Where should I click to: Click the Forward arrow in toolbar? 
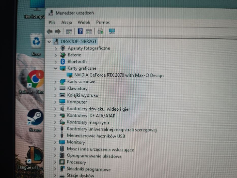click(x=58, y=32)
